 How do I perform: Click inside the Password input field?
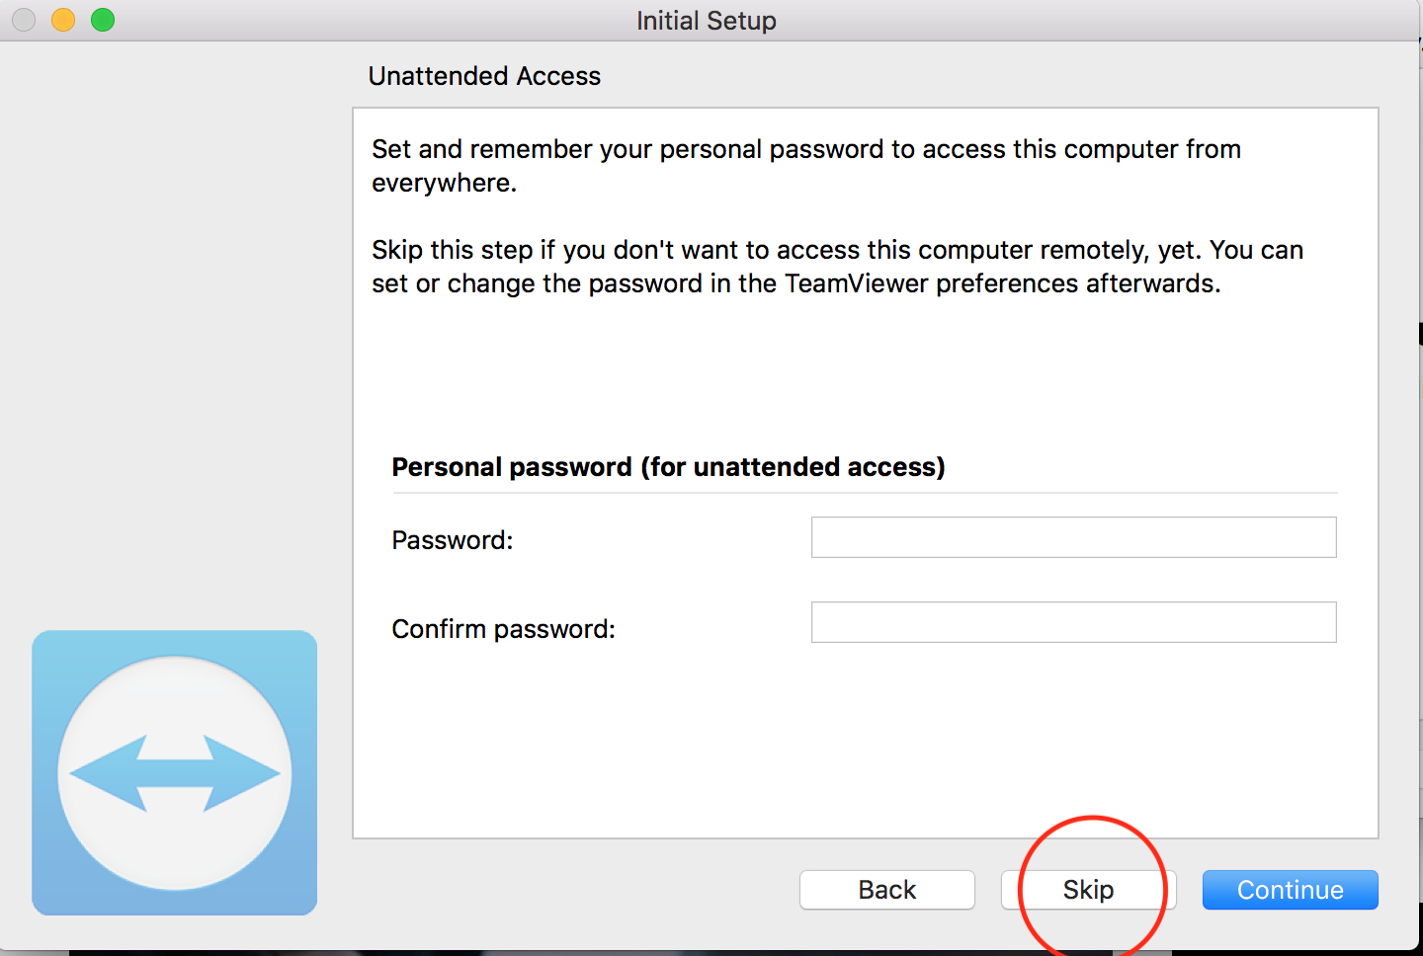coord(1073,537)
